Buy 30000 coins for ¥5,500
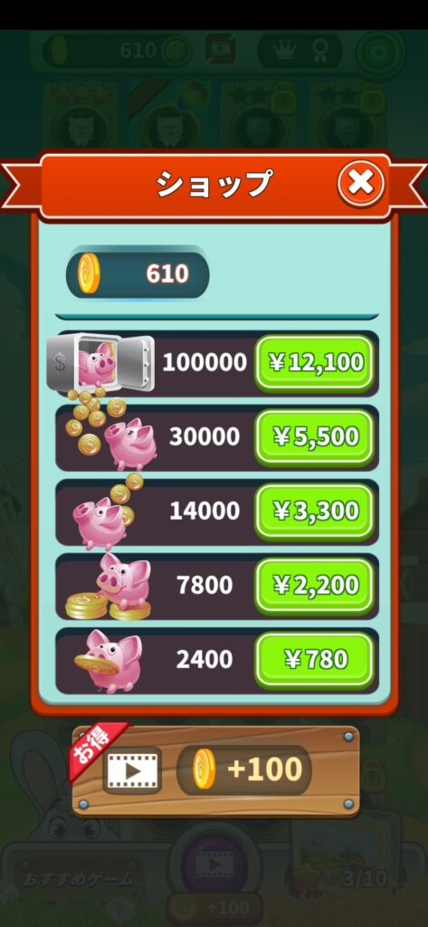 [x=315, y=437]
